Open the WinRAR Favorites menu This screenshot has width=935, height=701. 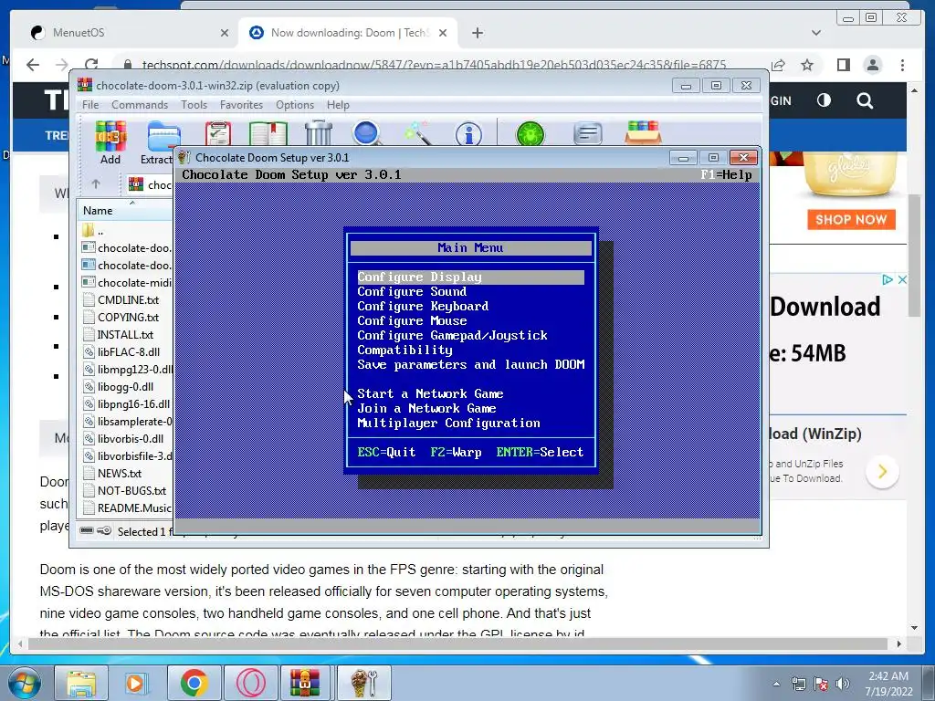coord(241,105)
